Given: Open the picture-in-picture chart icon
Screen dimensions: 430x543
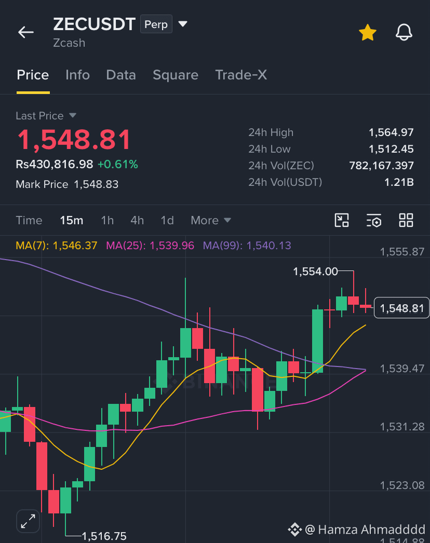Looking at the screenshot, I should tap(342, 220).
